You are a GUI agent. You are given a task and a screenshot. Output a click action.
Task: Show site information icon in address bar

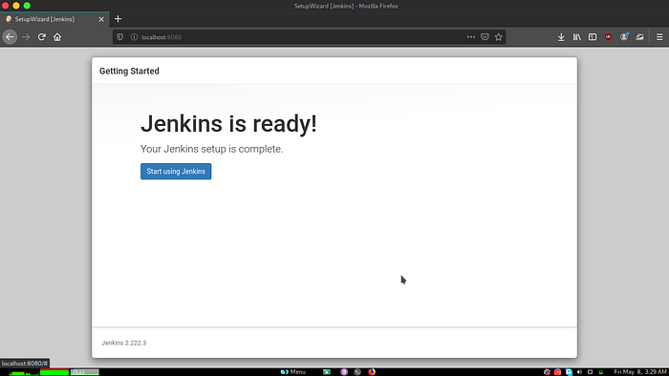tap(134, 37)
